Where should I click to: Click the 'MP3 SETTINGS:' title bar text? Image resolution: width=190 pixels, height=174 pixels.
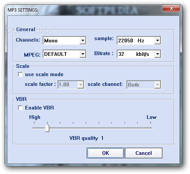23,10
